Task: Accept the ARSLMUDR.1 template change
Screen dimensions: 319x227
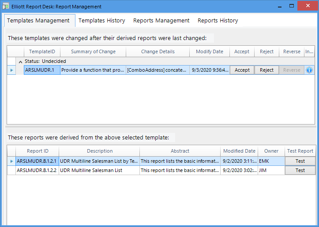Action: point(242,70)
